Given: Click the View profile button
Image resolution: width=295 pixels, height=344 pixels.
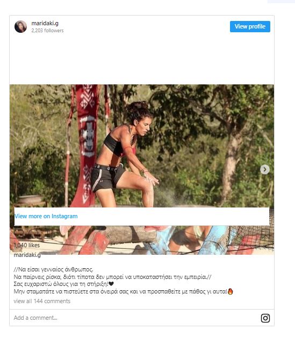Looking at the screenshot, I should (250, 26).
